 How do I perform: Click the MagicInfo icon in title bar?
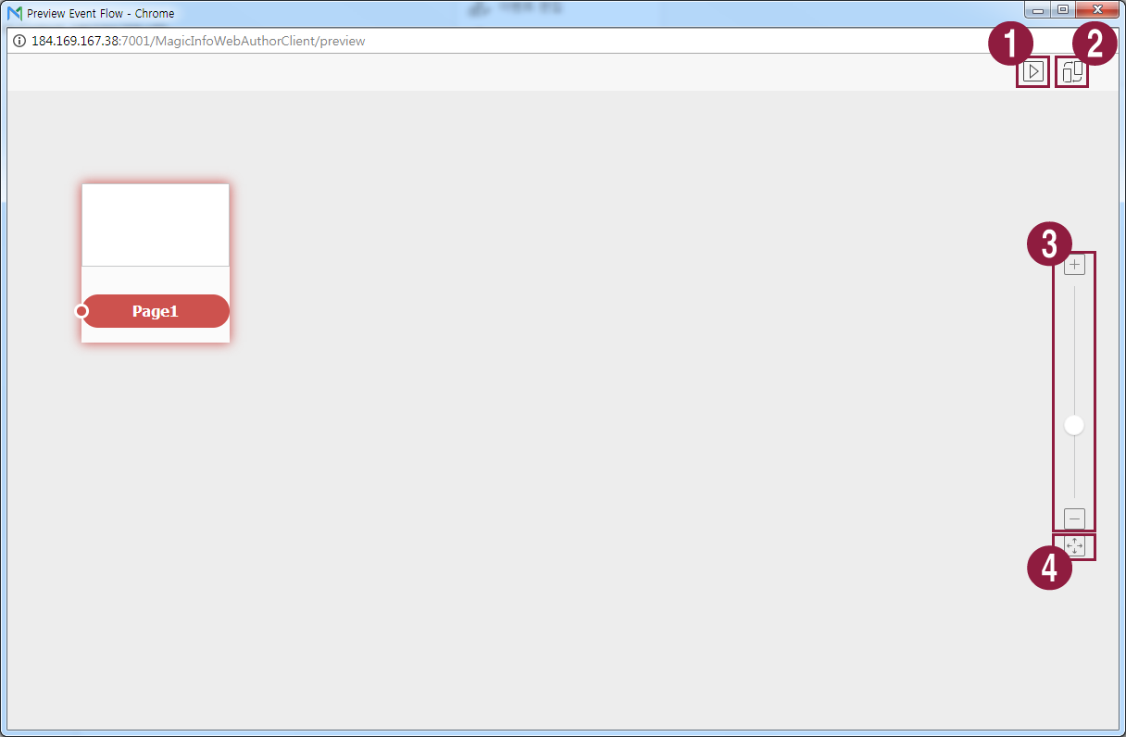click(x=15, y=14)
